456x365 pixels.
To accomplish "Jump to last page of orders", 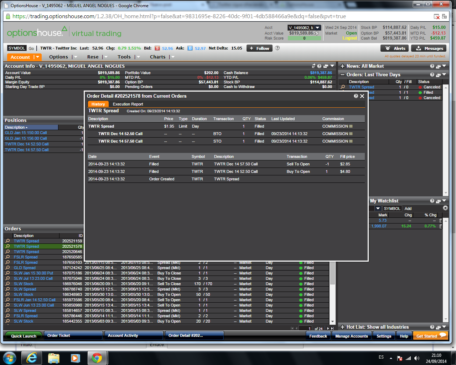I will click(x=332, y=329).
